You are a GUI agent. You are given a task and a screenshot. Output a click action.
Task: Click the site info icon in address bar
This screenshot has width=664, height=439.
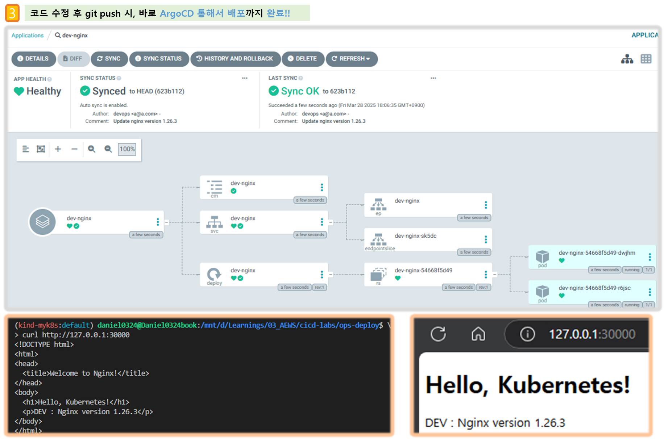(527, 334)
